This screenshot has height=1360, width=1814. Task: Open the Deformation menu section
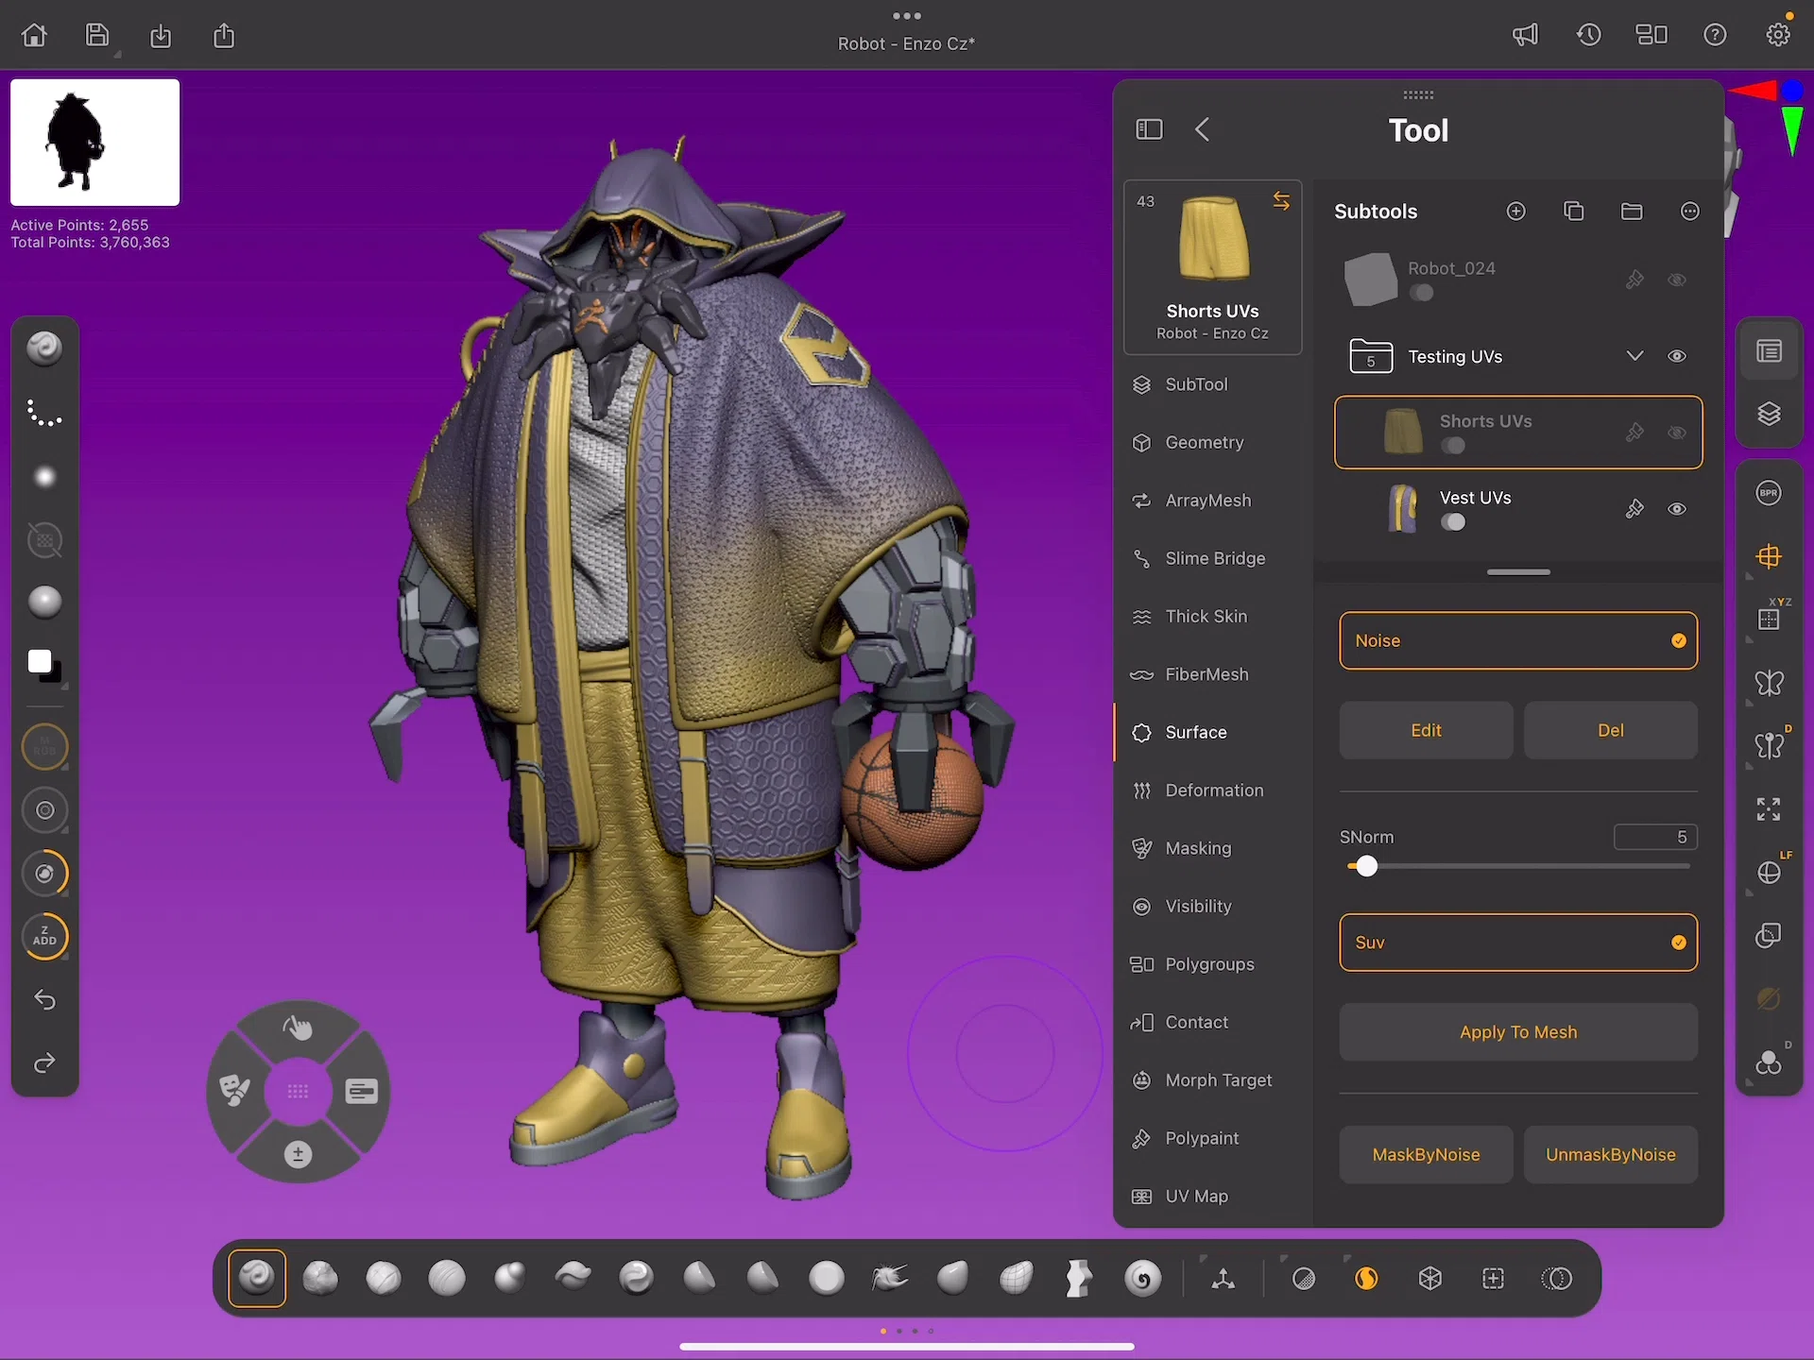pos(1212,790)
